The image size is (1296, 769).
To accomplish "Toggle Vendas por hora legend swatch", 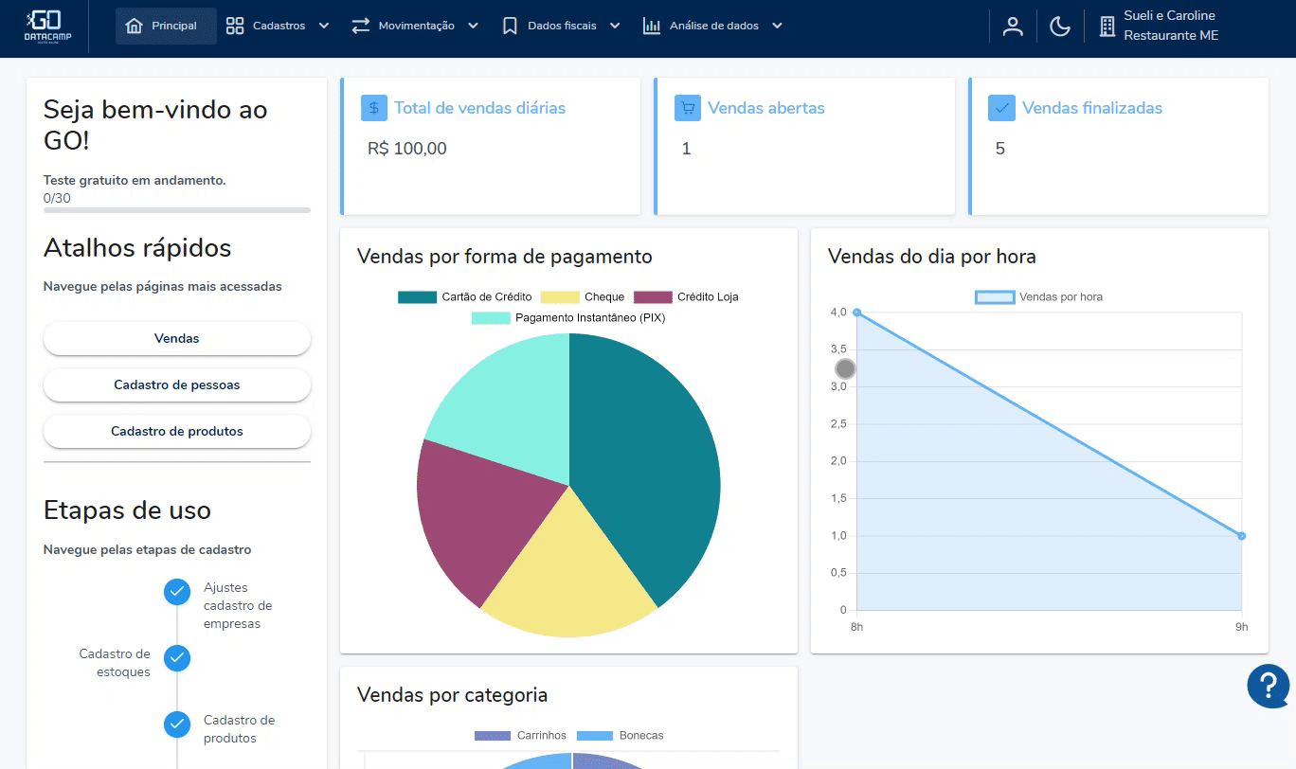I will (995, 297).
